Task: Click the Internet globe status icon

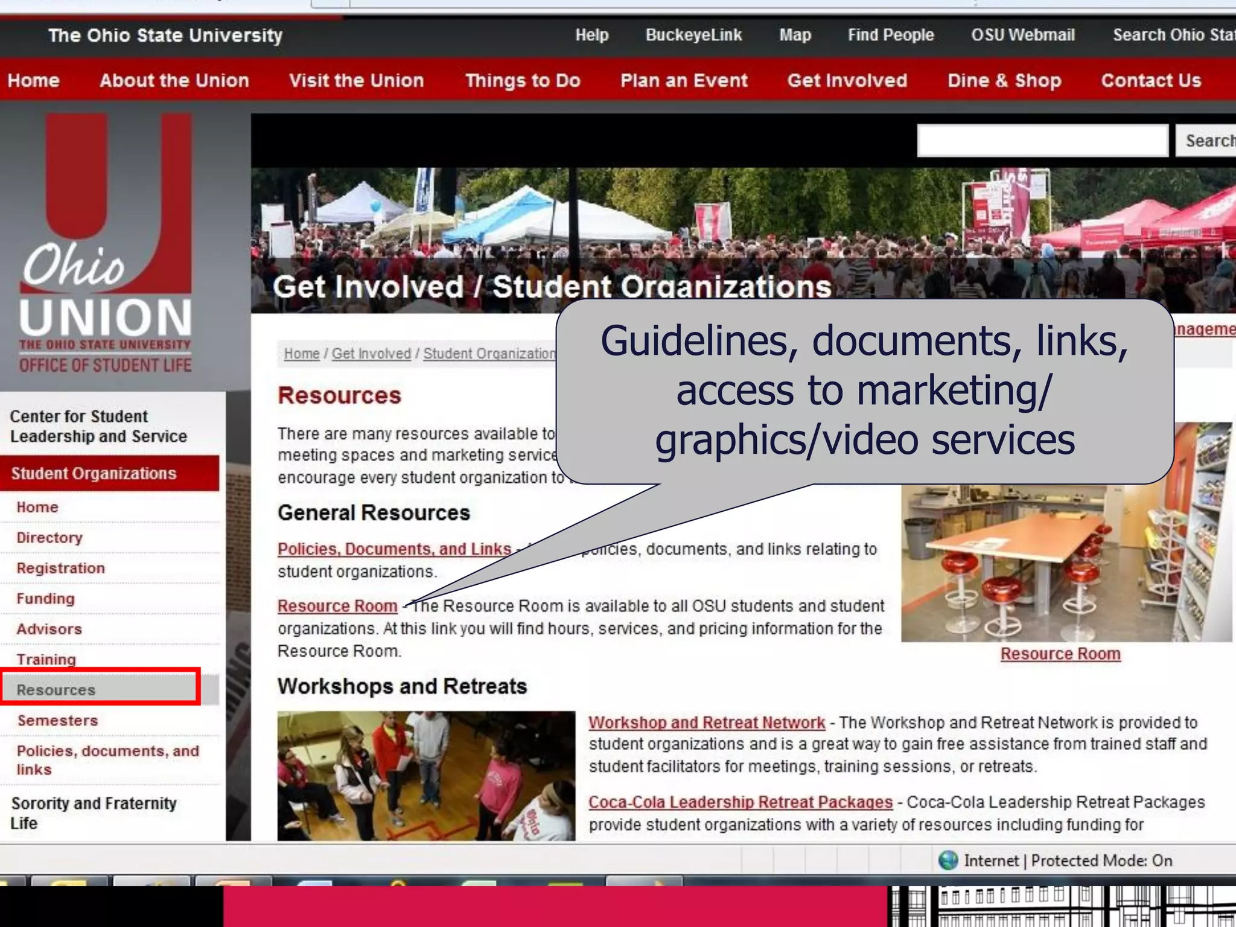Action: point(948,860)
